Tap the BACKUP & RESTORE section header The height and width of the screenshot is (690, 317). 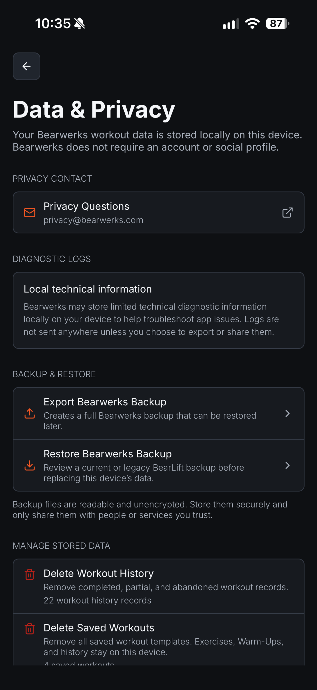(54, 374)
